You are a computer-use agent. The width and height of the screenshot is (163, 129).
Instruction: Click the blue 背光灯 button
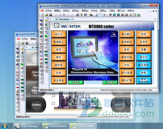point(144,57)
